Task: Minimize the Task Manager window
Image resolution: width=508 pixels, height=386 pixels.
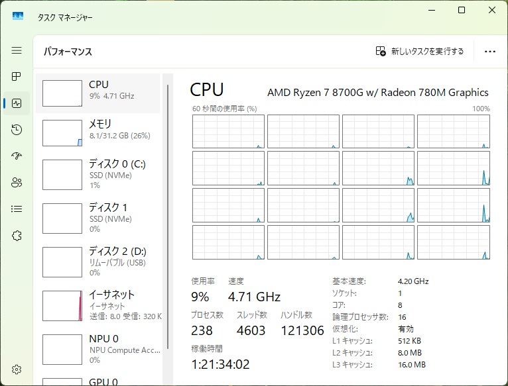Action: 432,11
